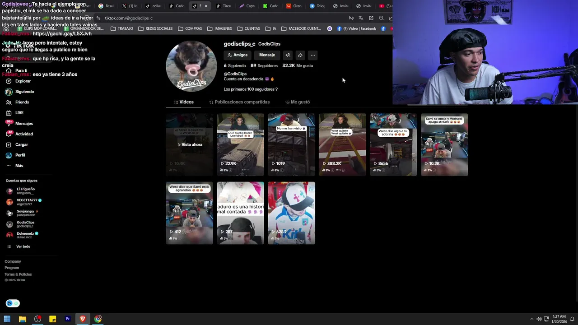The image size is (578, 325).
Task: Open the 'Visto ahora' video thumbnail
Action: [189, 144]
